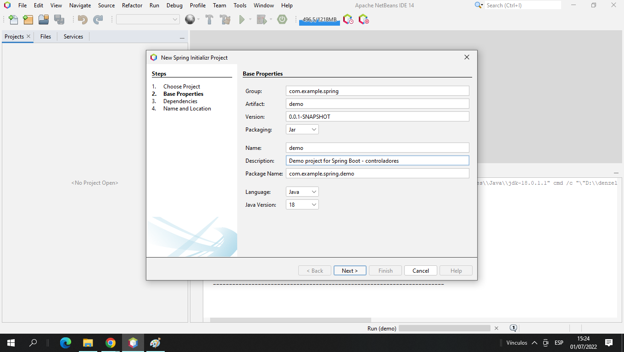The image size is (624, 352).
Task: Open the project configuration combo box
Action: [148, 19]
